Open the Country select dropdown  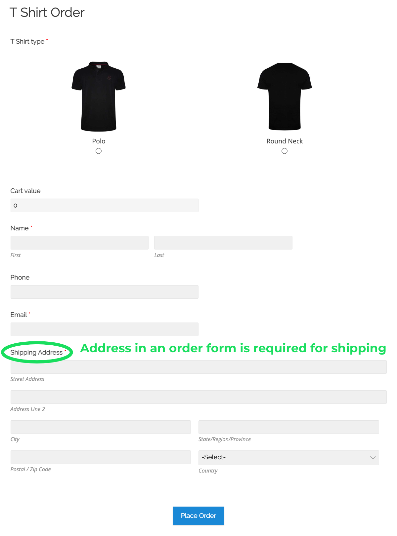[288, 458]
